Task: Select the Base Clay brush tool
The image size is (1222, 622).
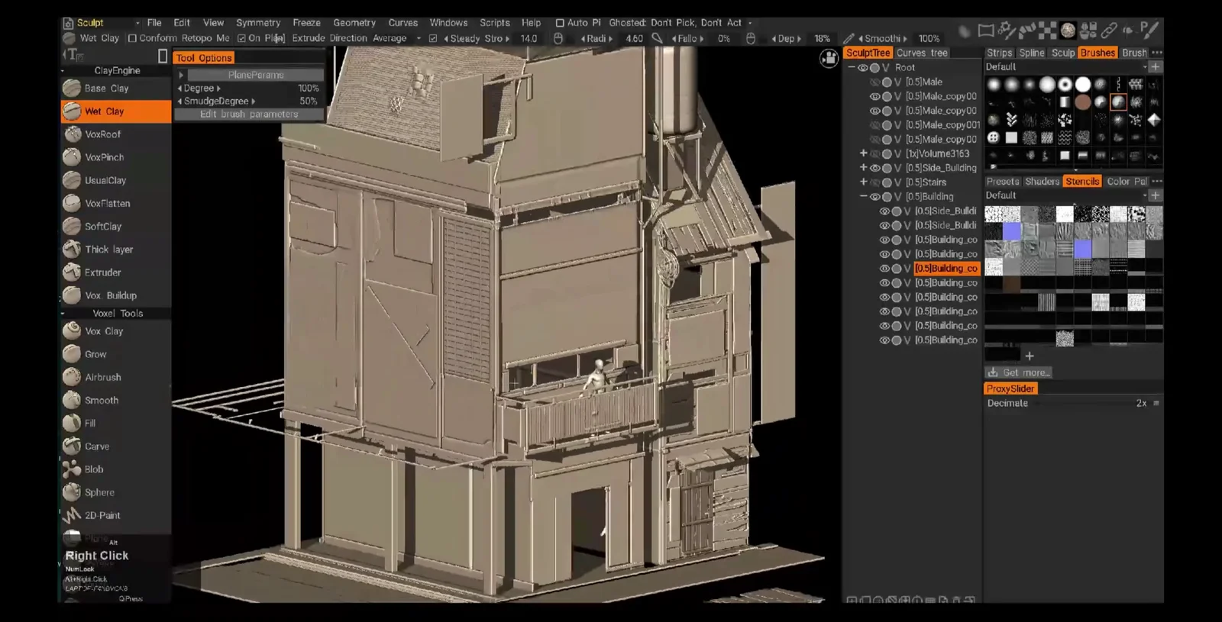Action: click(115, 89)
